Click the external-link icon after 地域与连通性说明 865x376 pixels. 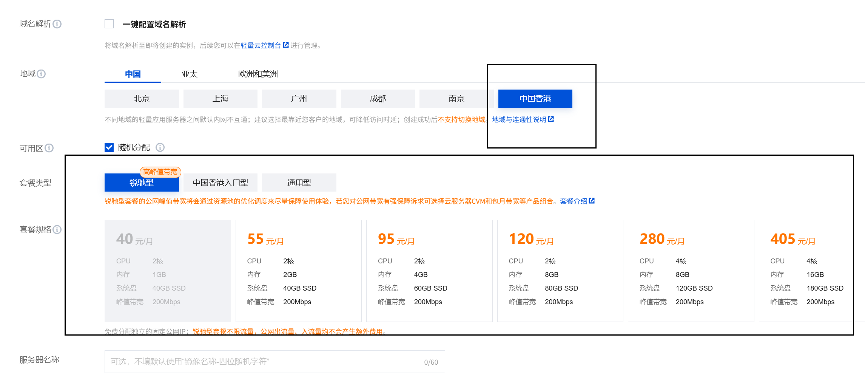click(552, 119)
